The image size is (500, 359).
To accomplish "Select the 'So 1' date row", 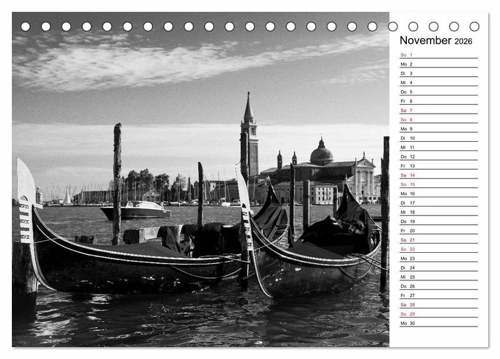I will [439, 55].
